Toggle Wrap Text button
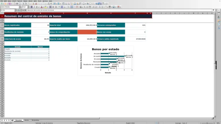 [x=68, y=7]
